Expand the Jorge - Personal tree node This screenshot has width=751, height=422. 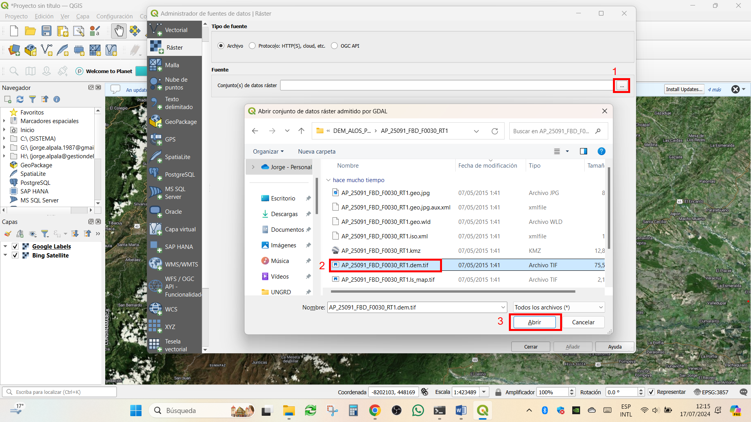coord(253,167)
